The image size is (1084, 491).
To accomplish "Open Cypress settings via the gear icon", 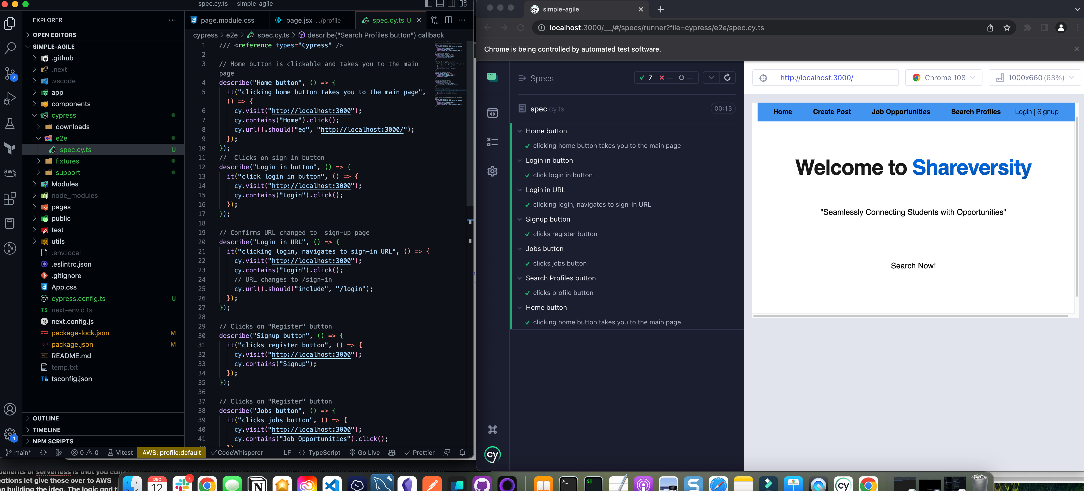I will 492,171.
